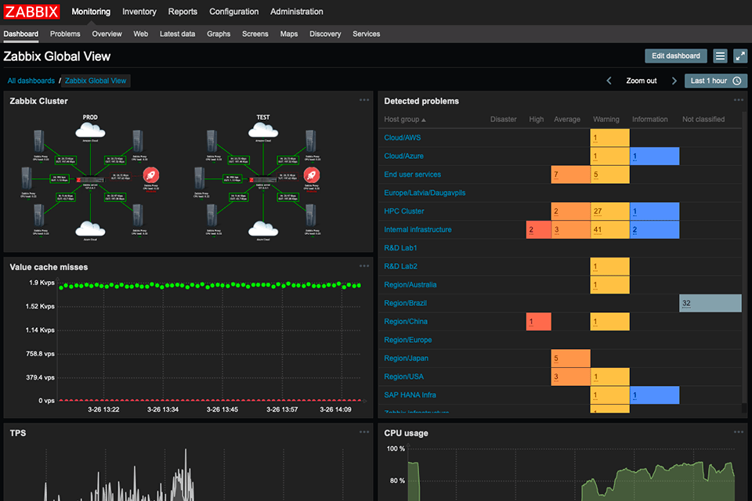
Task: Click Average cell 5 for Region/Japan
Action: [570, 358]
